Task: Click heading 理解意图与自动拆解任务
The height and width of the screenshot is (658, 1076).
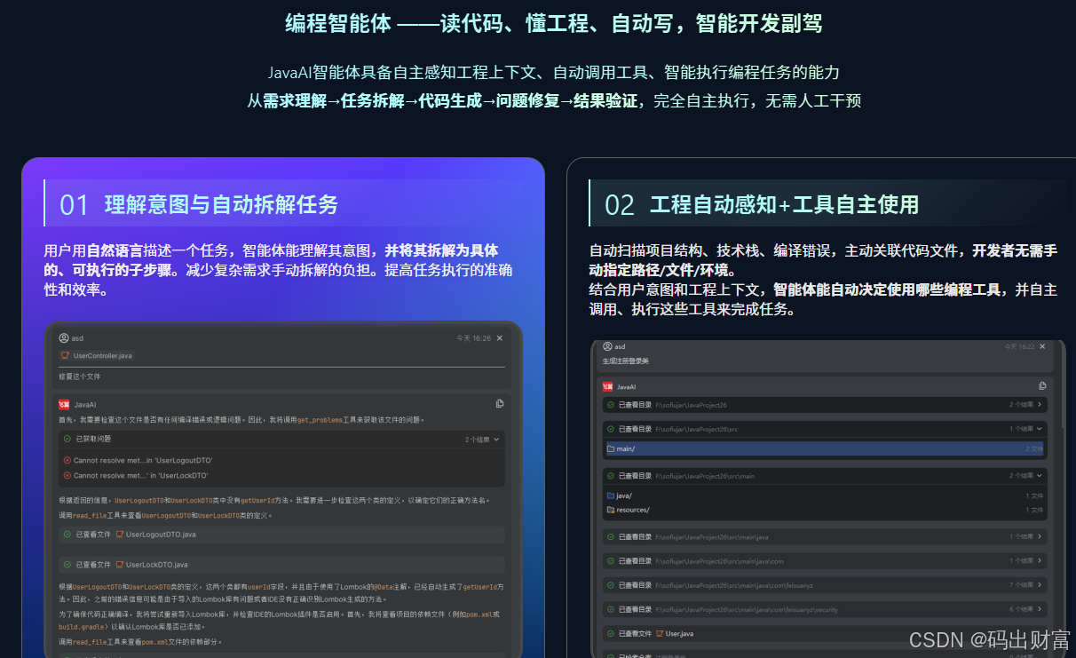Action: coord(221,204)
